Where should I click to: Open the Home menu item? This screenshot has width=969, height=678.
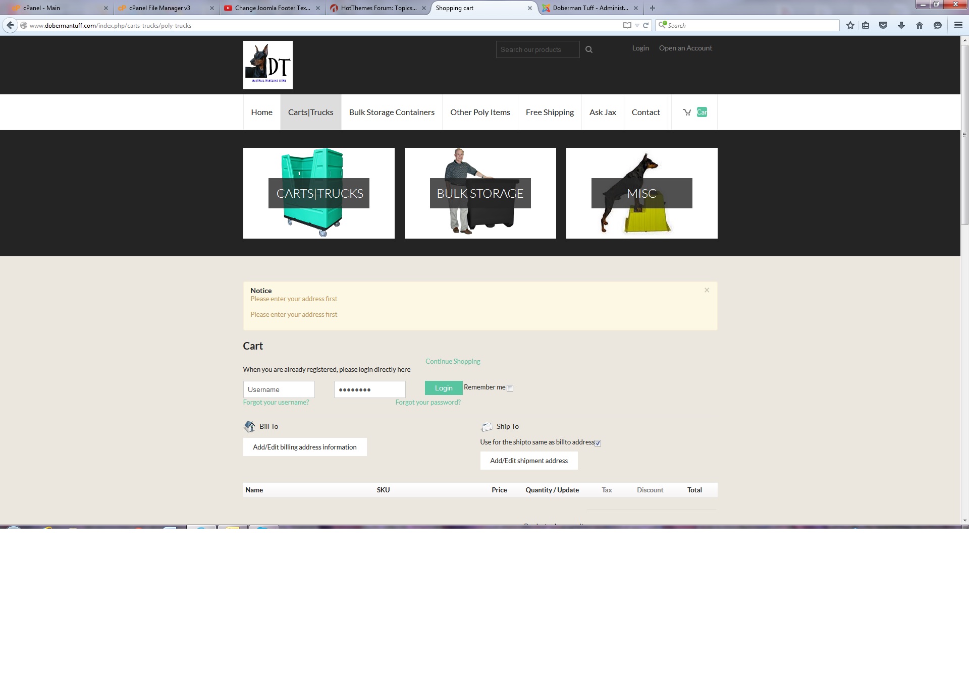point(262,112)
